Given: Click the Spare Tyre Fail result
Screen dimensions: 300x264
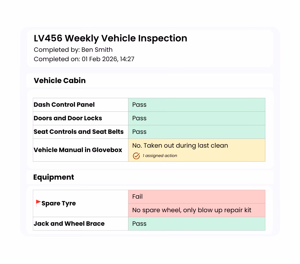Looking at the screenshot, I should 197,197.
